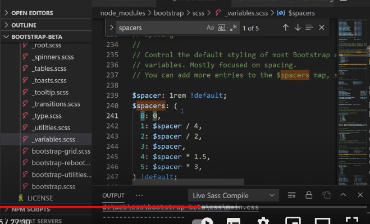Click $spacers symbol breadcrumb
The height and width of the screenshot is (224, 370).
(x=302, y=13)
